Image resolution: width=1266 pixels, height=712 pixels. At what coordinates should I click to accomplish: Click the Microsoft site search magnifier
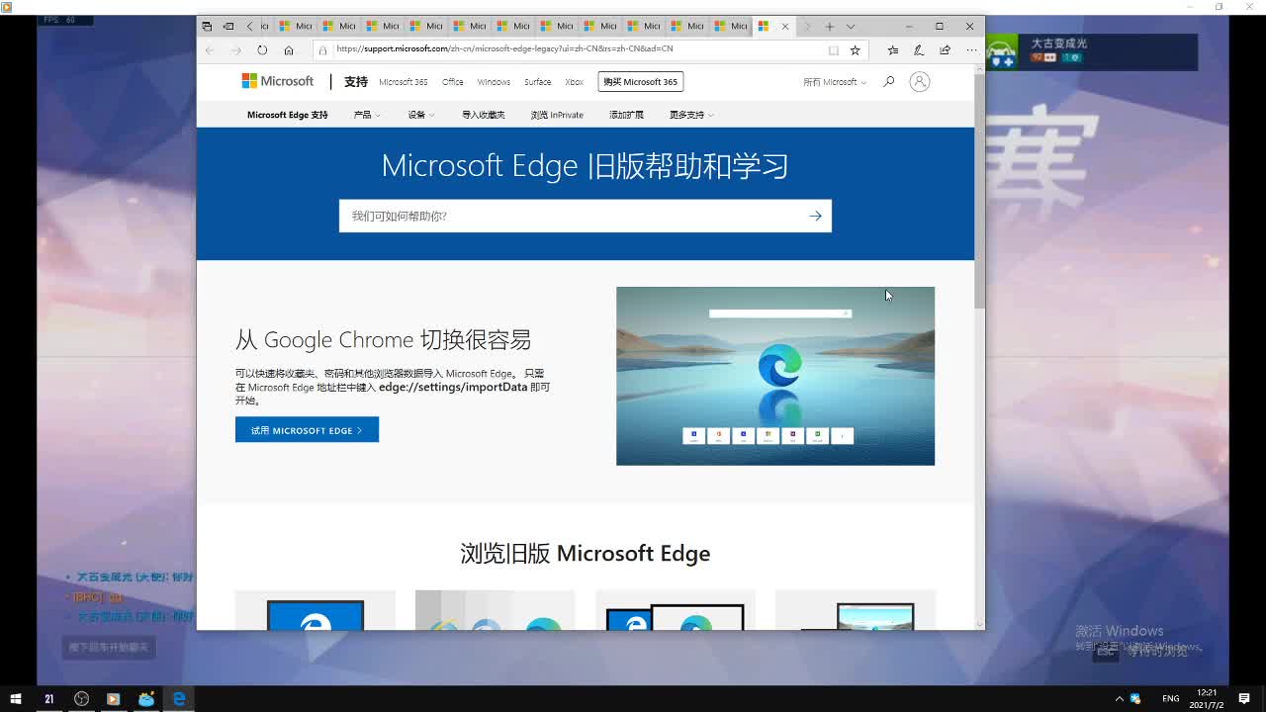[888, 82]
